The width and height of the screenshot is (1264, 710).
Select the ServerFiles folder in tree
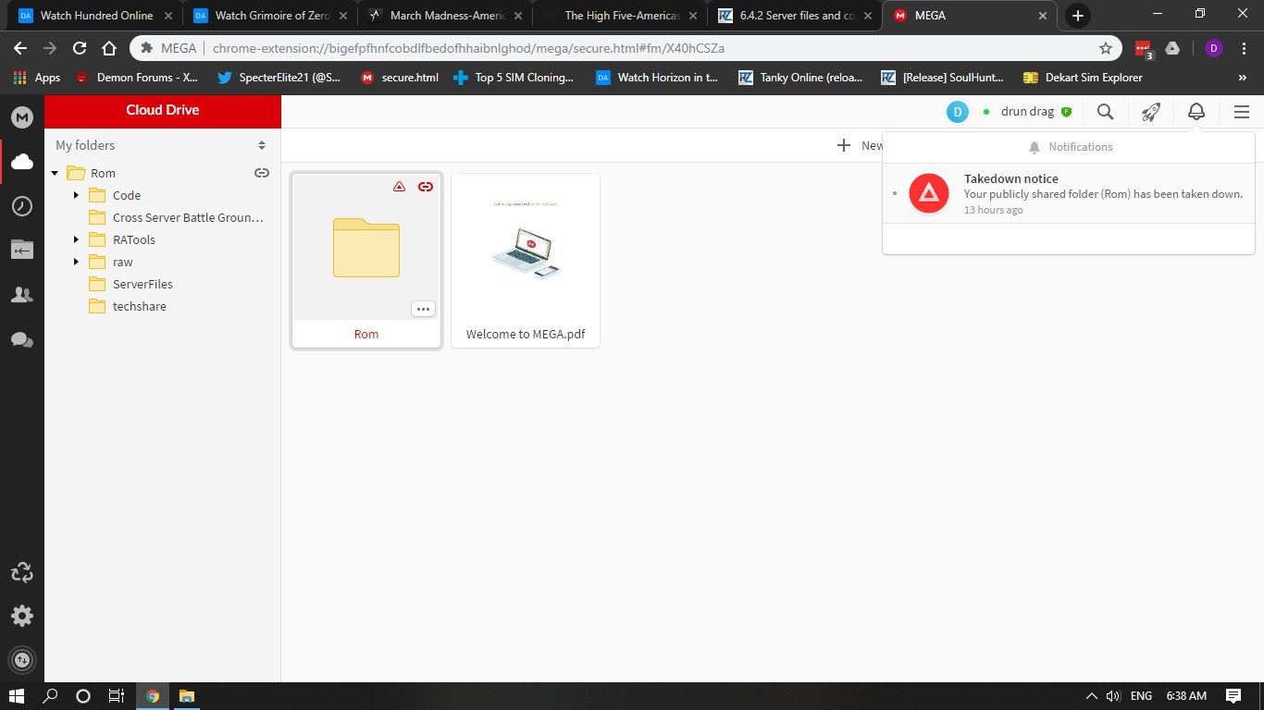pos(130,284)
